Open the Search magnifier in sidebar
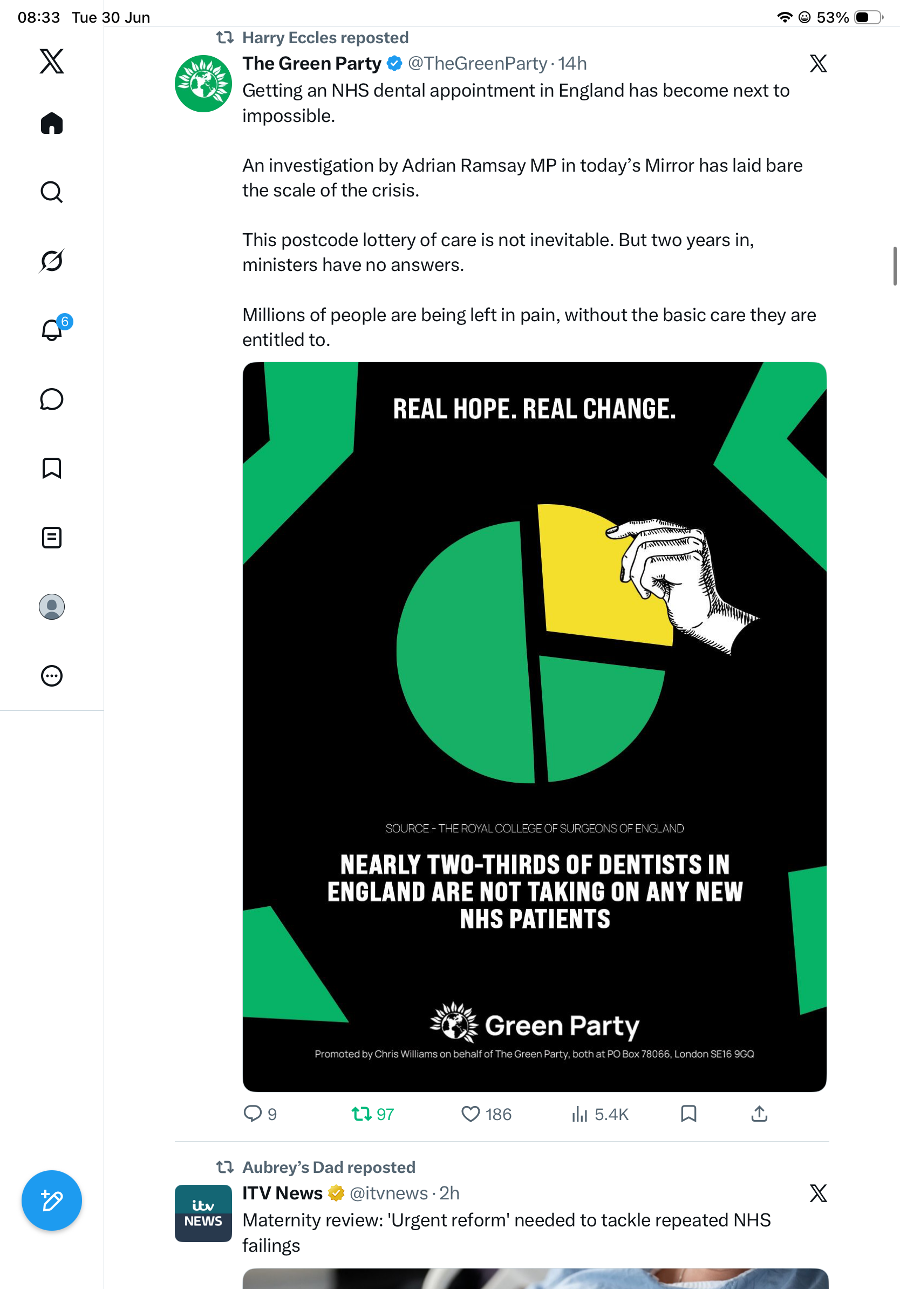This screenshot has width=900, height=1289. tap(52, 192)
